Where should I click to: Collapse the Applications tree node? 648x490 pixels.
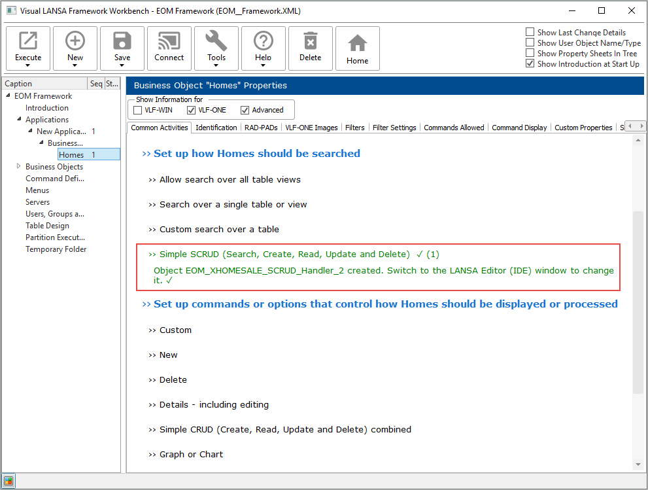(x=18, y=120)
